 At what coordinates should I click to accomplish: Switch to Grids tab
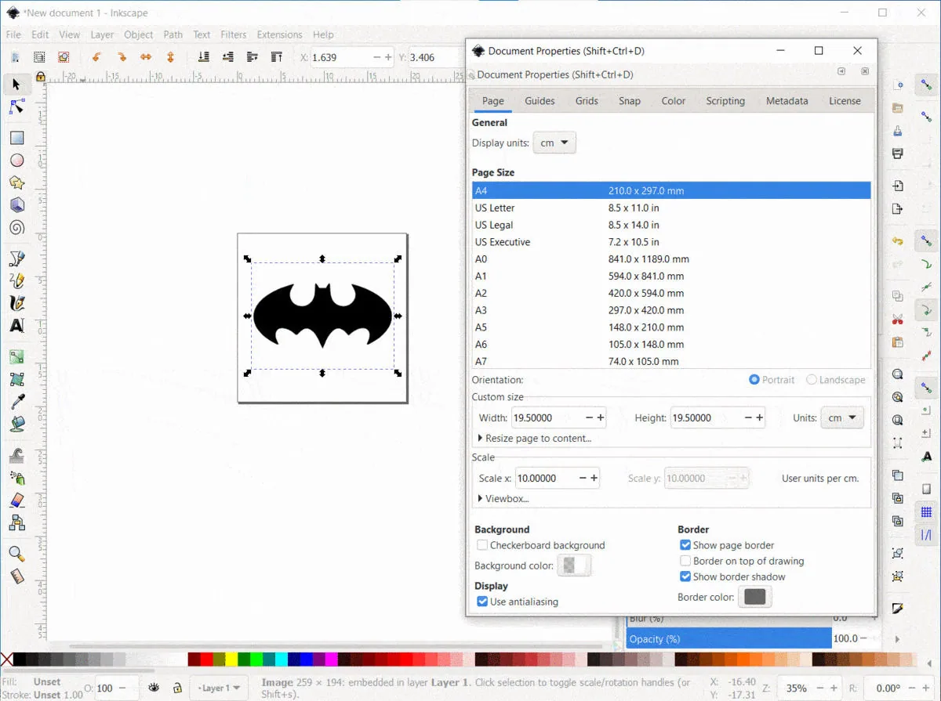point(587,101)
